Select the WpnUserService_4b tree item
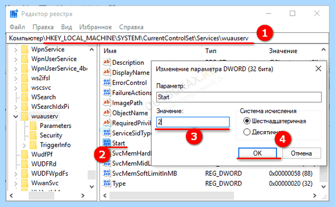The height and width of the screenshot is (207, 335). point(59,68)
